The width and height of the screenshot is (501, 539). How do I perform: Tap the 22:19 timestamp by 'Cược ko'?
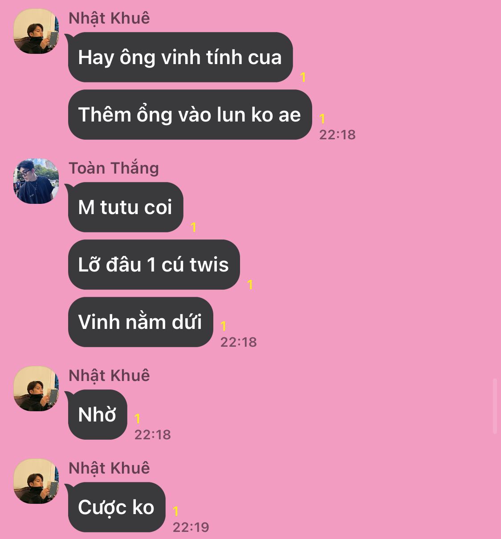point(191,527)
